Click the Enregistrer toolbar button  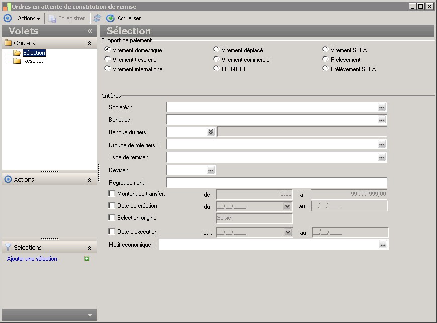coord(67,18)
